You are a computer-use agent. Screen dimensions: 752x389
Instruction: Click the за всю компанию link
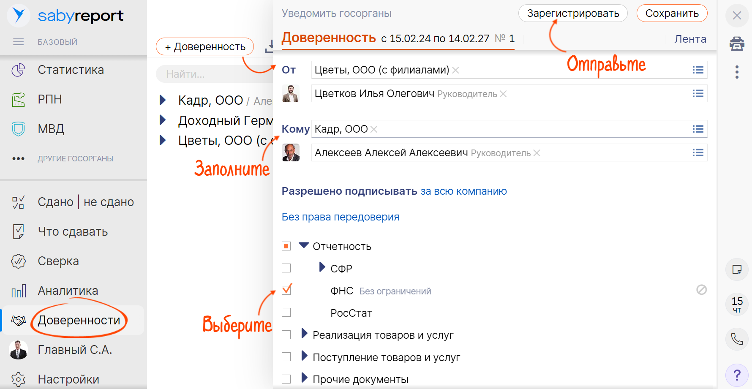point(463,191)
